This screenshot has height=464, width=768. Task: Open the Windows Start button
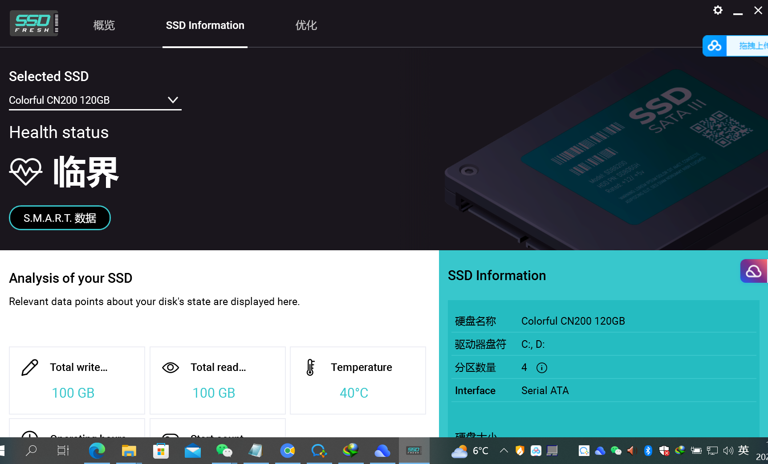[x=2, y=451]
